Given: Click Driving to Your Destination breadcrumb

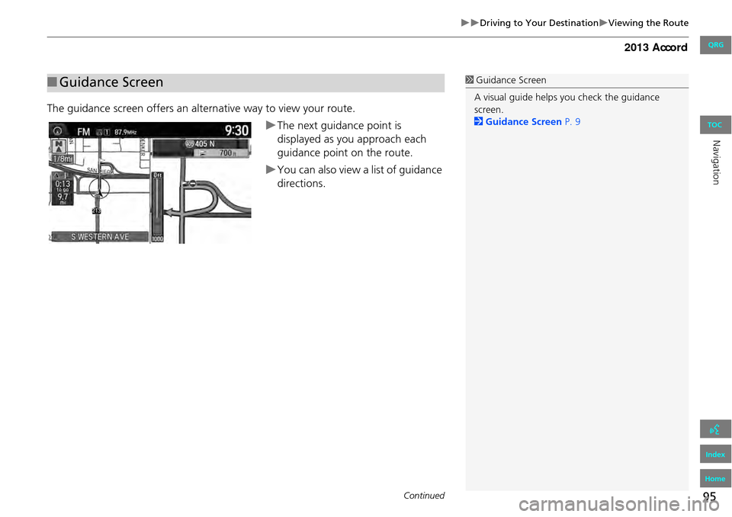Looking at the screenshot, I should click(x=539, y=23).
